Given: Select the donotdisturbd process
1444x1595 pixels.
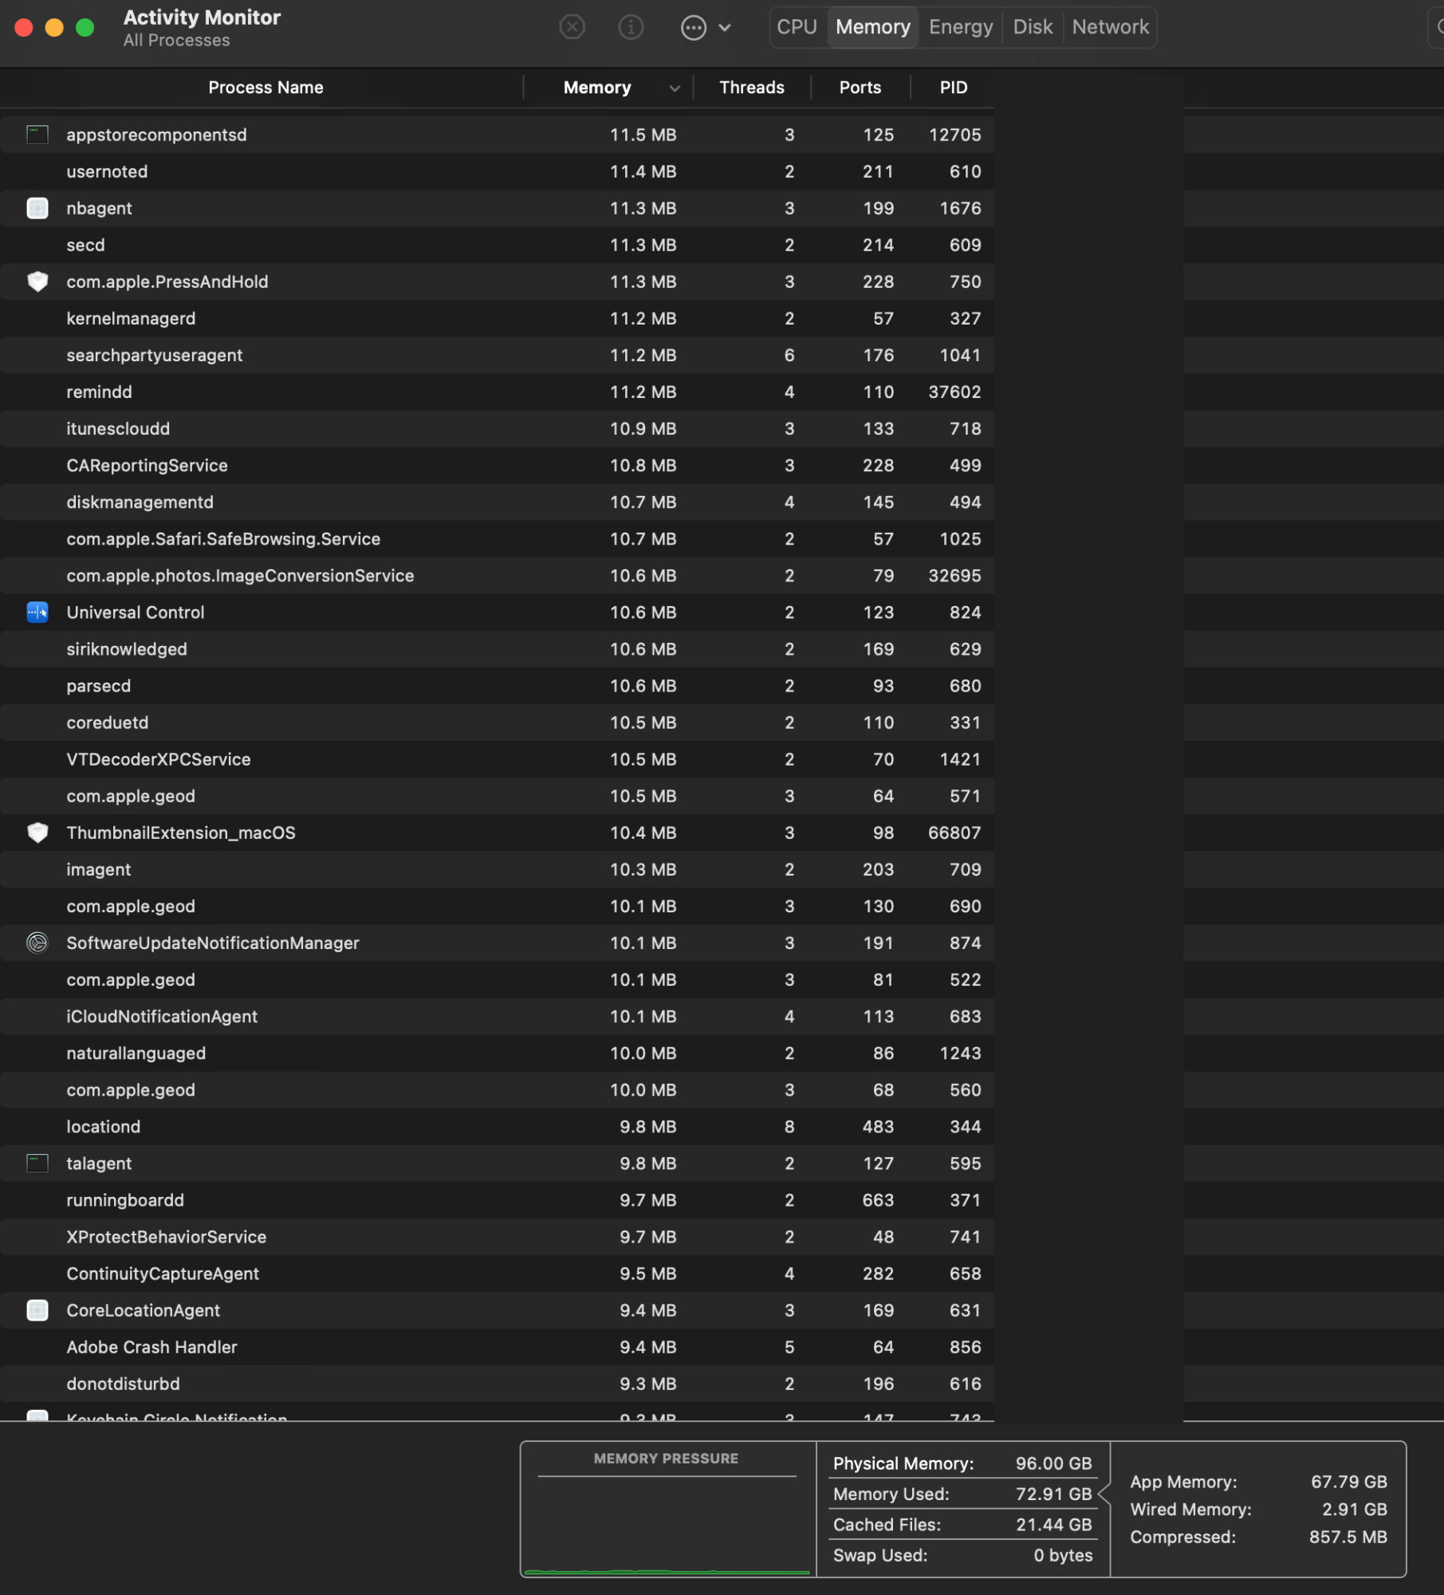Looking at the screenshot, I should coord(497,1384).
